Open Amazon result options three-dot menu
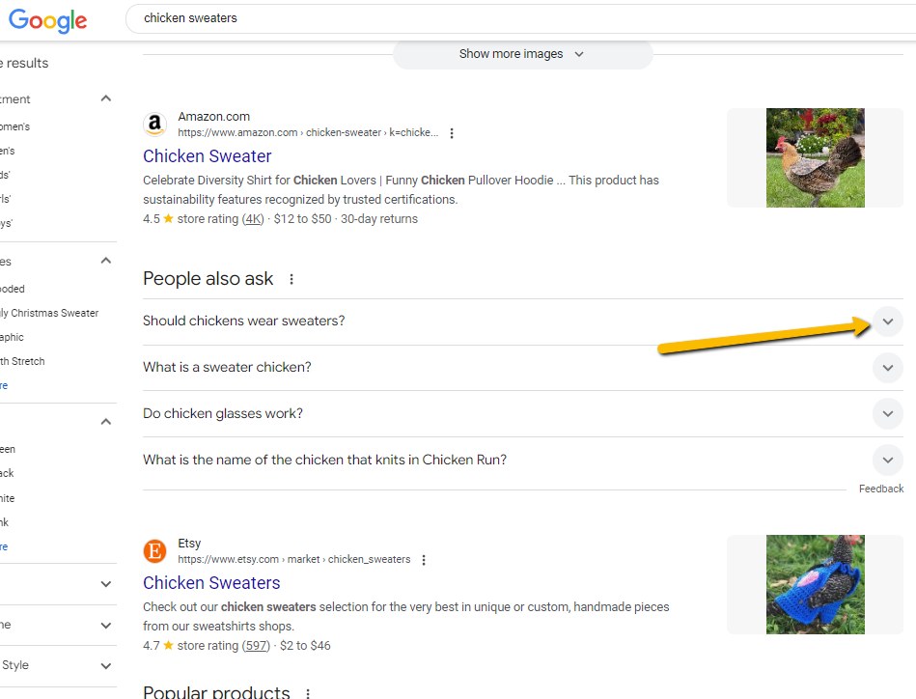Viewport: 916px width, 699px height. [x=452, y=133]
